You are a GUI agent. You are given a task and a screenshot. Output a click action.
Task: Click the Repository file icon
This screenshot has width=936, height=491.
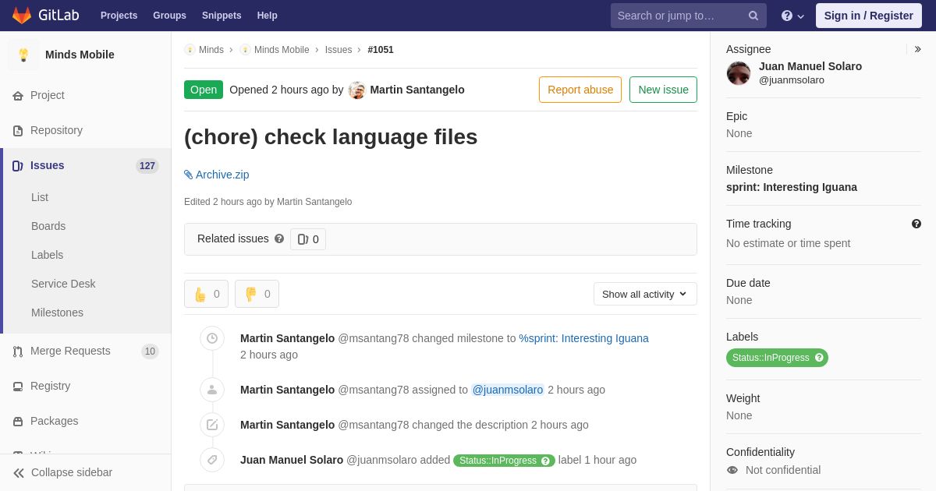(18, 131)
